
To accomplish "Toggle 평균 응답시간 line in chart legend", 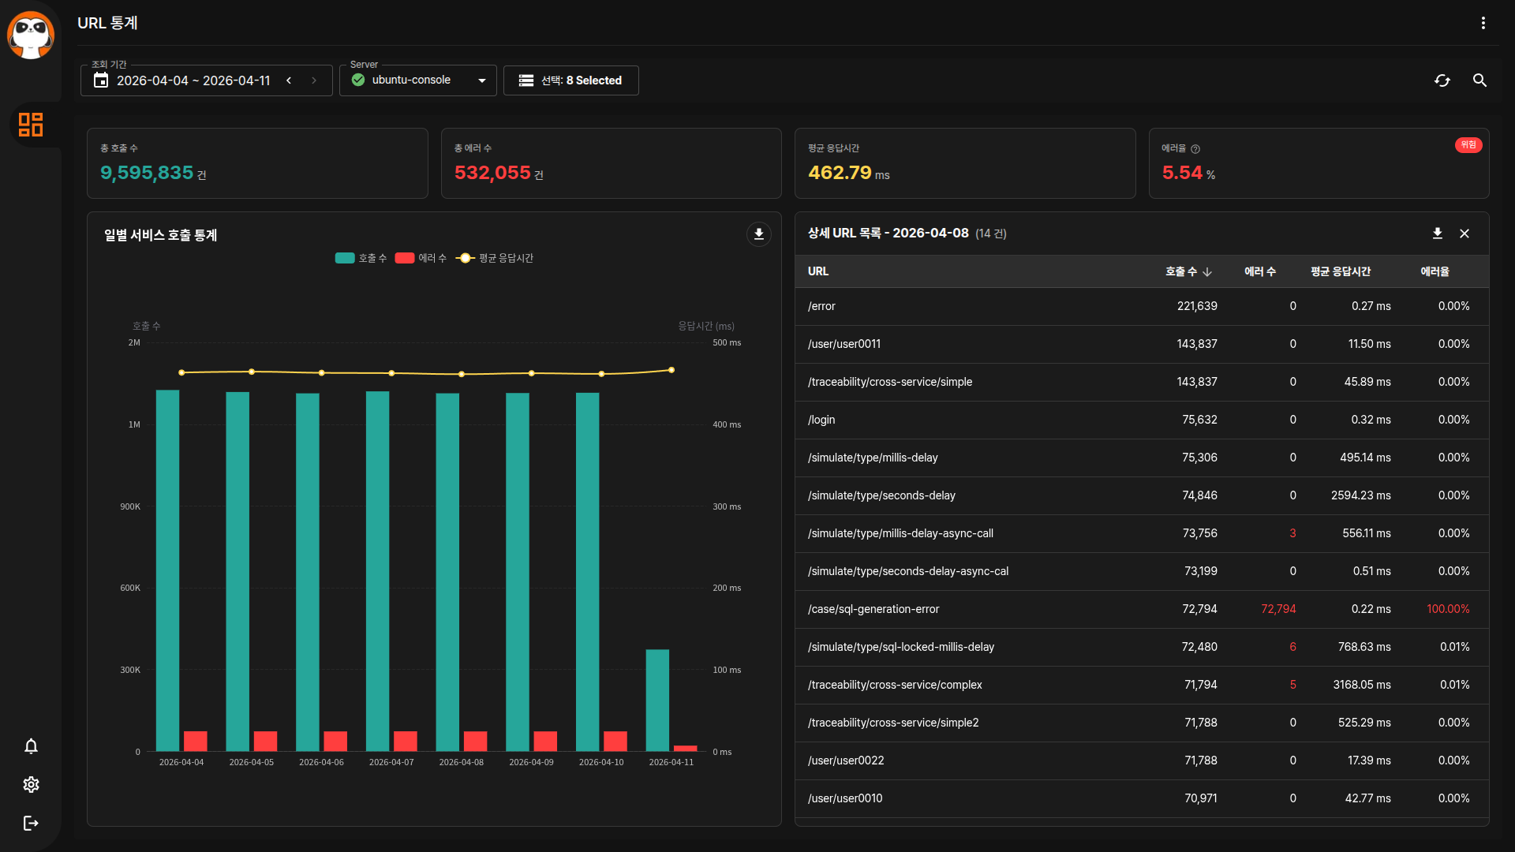I will click(x=496, y=258).
